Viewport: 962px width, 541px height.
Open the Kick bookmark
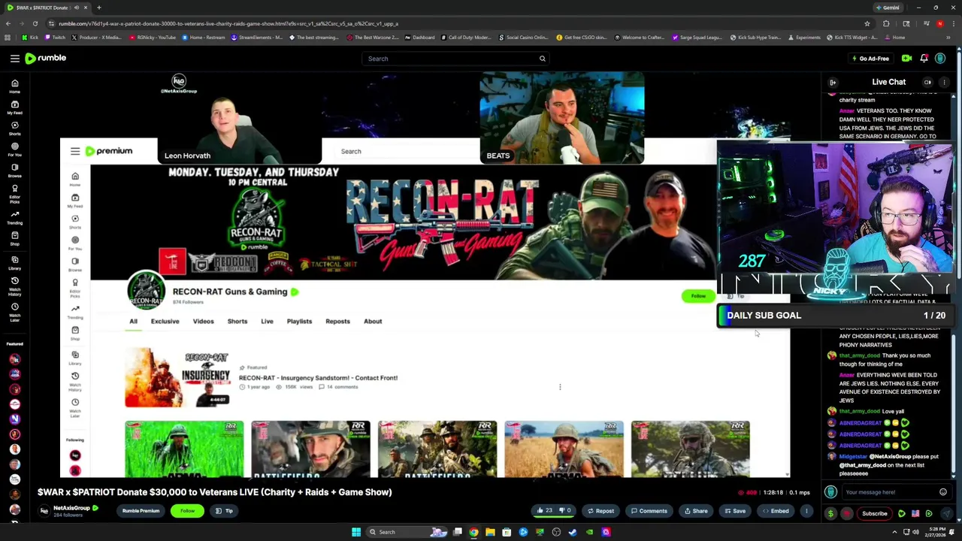point(29,38)
